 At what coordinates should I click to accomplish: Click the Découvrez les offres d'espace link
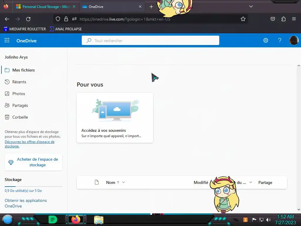pos(30,144)
